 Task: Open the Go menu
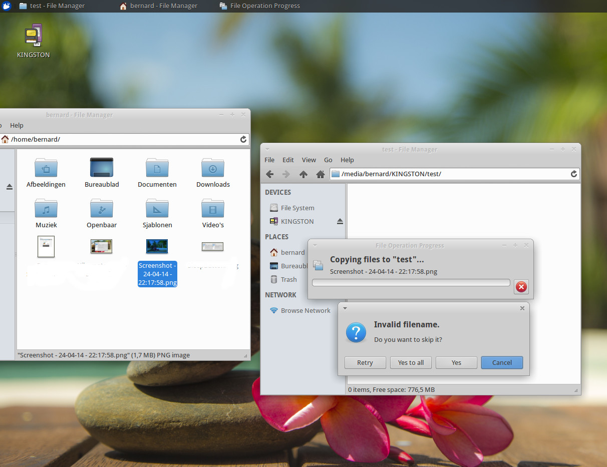328,160
